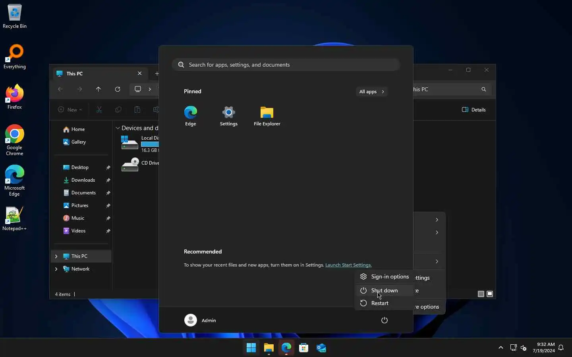This screenshot has width=572, height=357.
Task: Launch Firefox desktop shortcut
Action: point(15,97)
